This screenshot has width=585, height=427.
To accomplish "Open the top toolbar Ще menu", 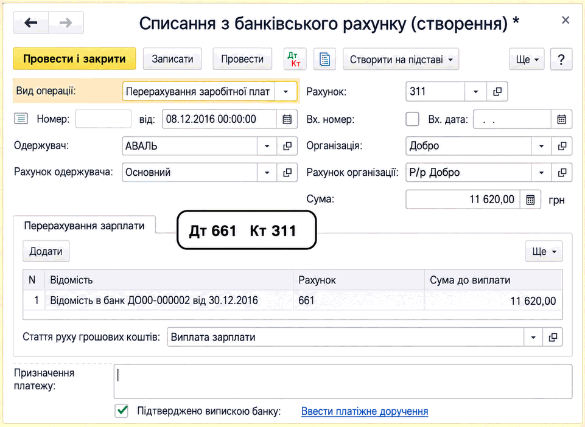I will coord(527,59).
